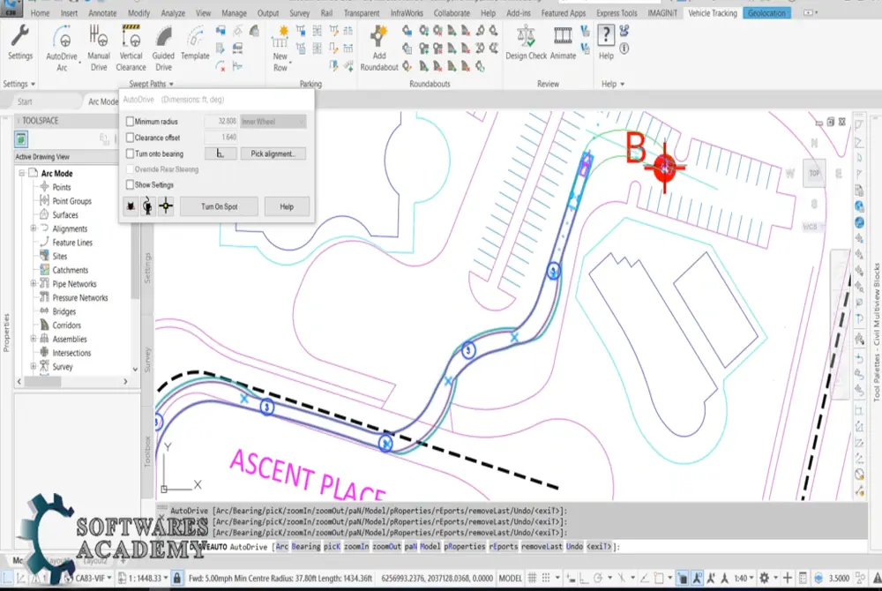This screenshot has height=591, width=882.
Task: Expand the Pipe Networks tree node
Action: point(34,283)
